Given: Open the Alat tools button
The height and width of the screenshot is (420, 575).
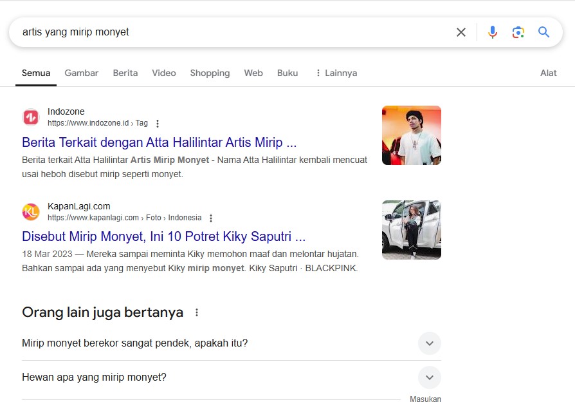Looking at the screenshot, I should coord(548,73).
